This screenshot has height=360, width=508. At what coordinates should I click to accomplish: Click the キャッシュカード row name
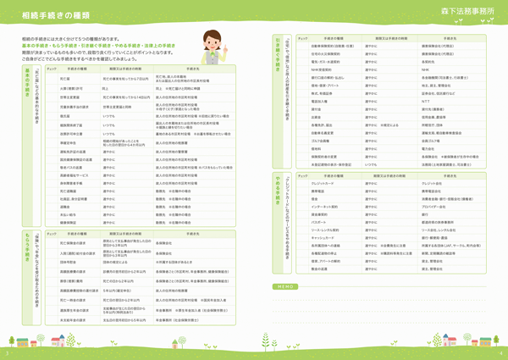click(323, 238)
